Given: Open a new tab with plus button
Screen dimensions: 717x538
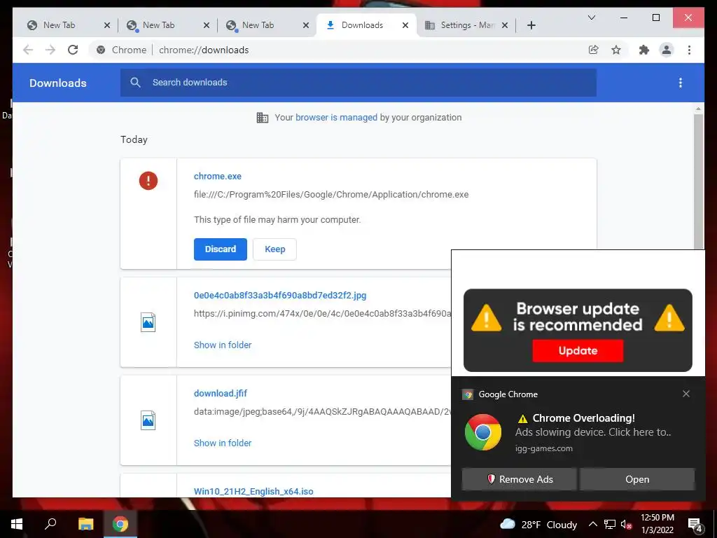Looking at the screenshot, I should click(531, 25).
